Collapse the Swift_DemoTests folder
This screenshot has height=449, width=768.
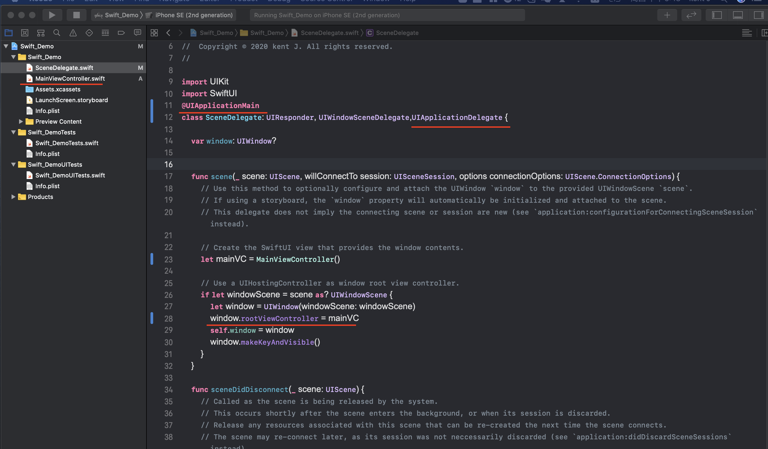(13, 132)
